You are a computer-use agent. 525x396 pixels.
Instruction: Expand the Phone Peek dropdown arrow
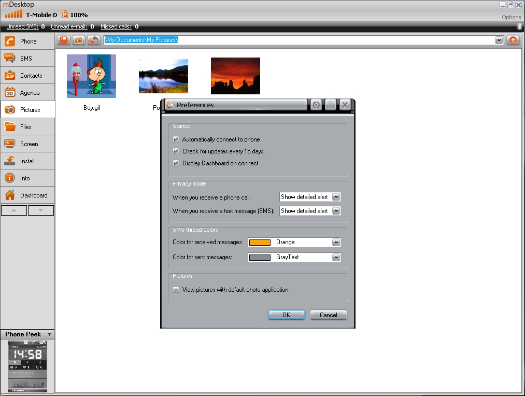(50, 334)
